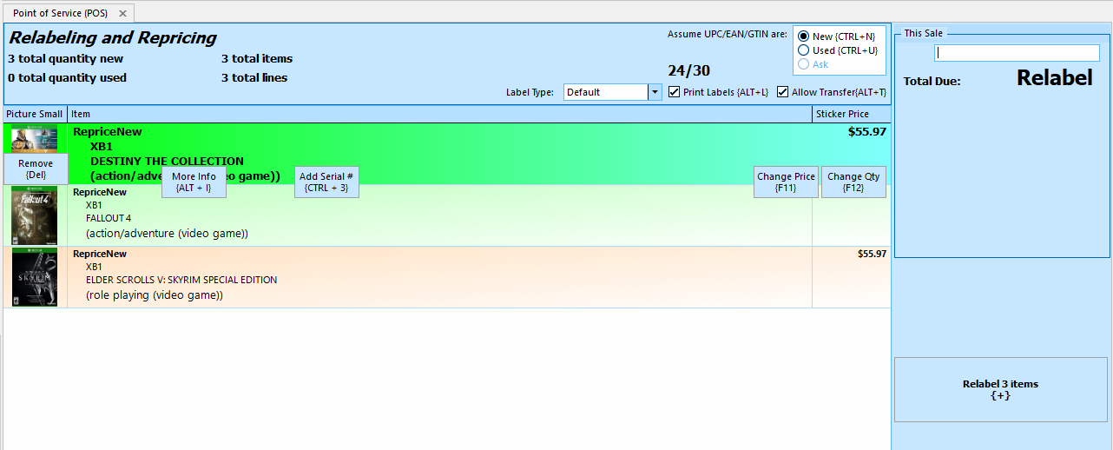This screenshot has height=450, width=1113.
Task: Select the FALLOUT 4 item text
Action: coord(109,218)
